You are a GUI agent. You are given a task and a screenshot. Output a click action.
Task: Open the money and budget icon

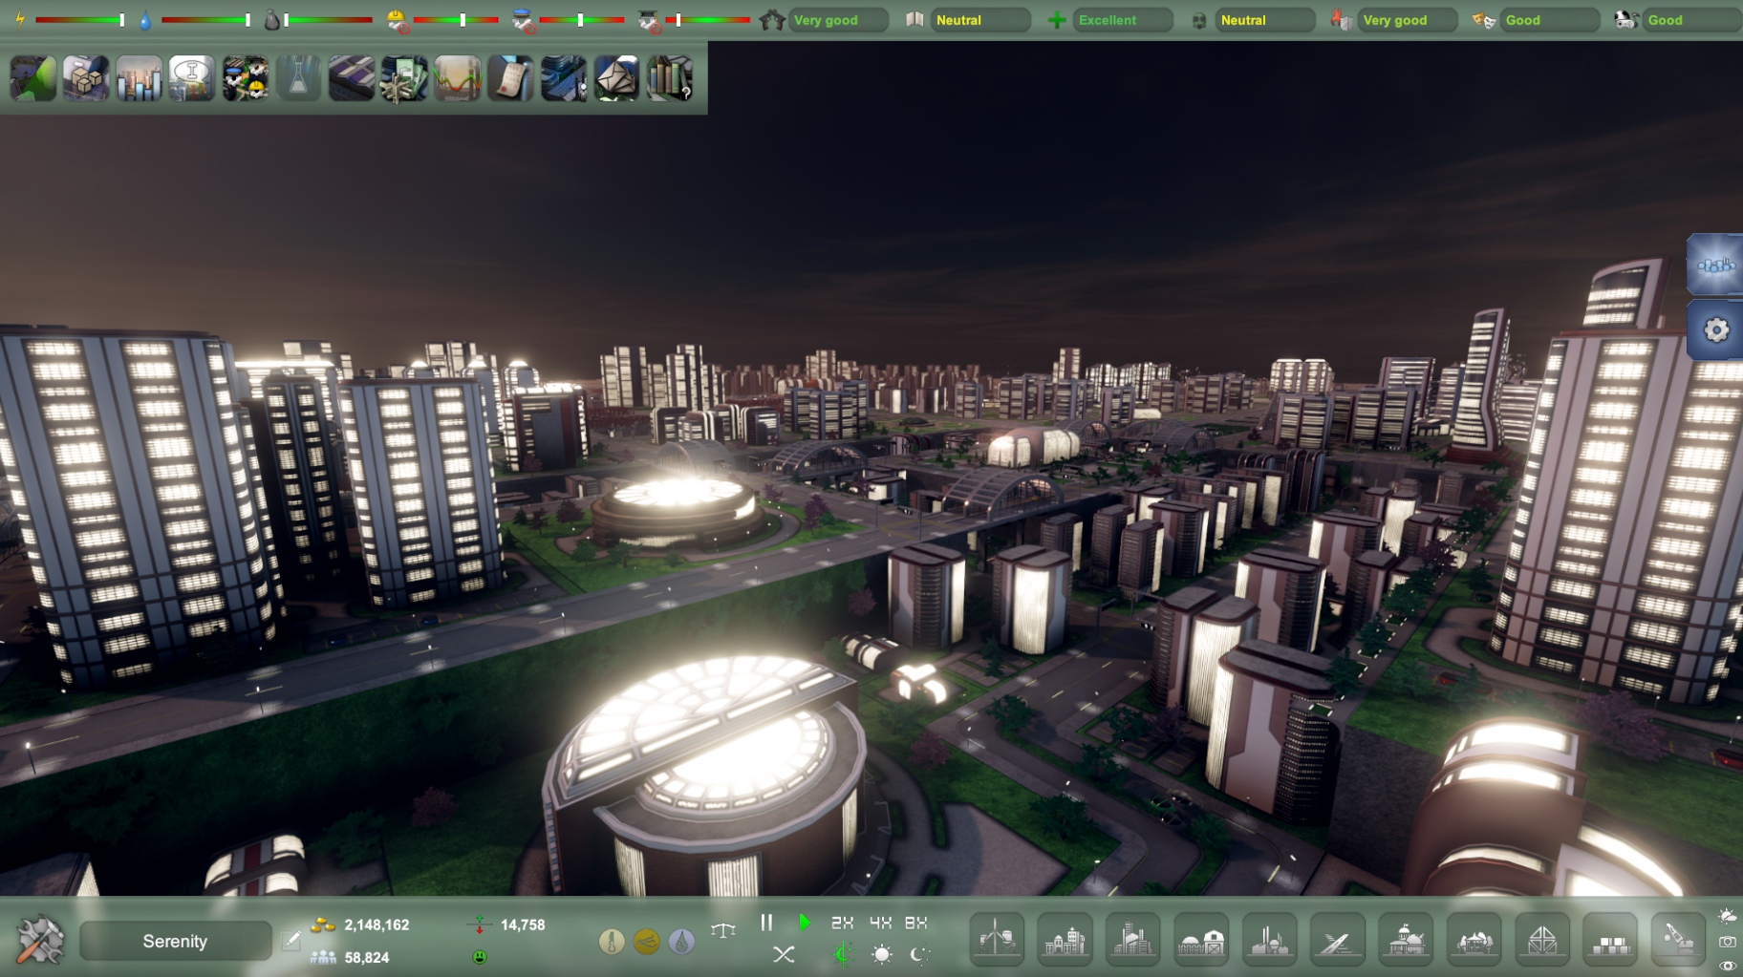click(404, 78)
